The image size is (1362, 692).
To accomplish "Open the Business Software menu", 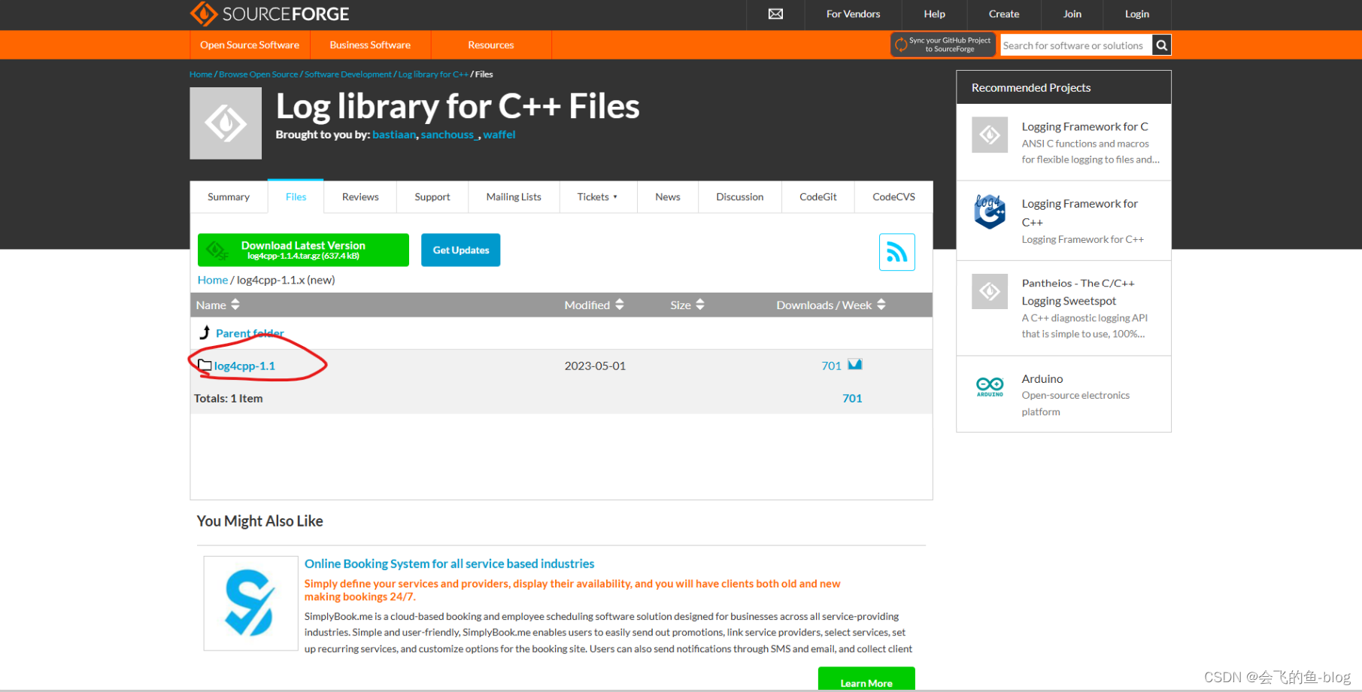I will coord(370,45).
